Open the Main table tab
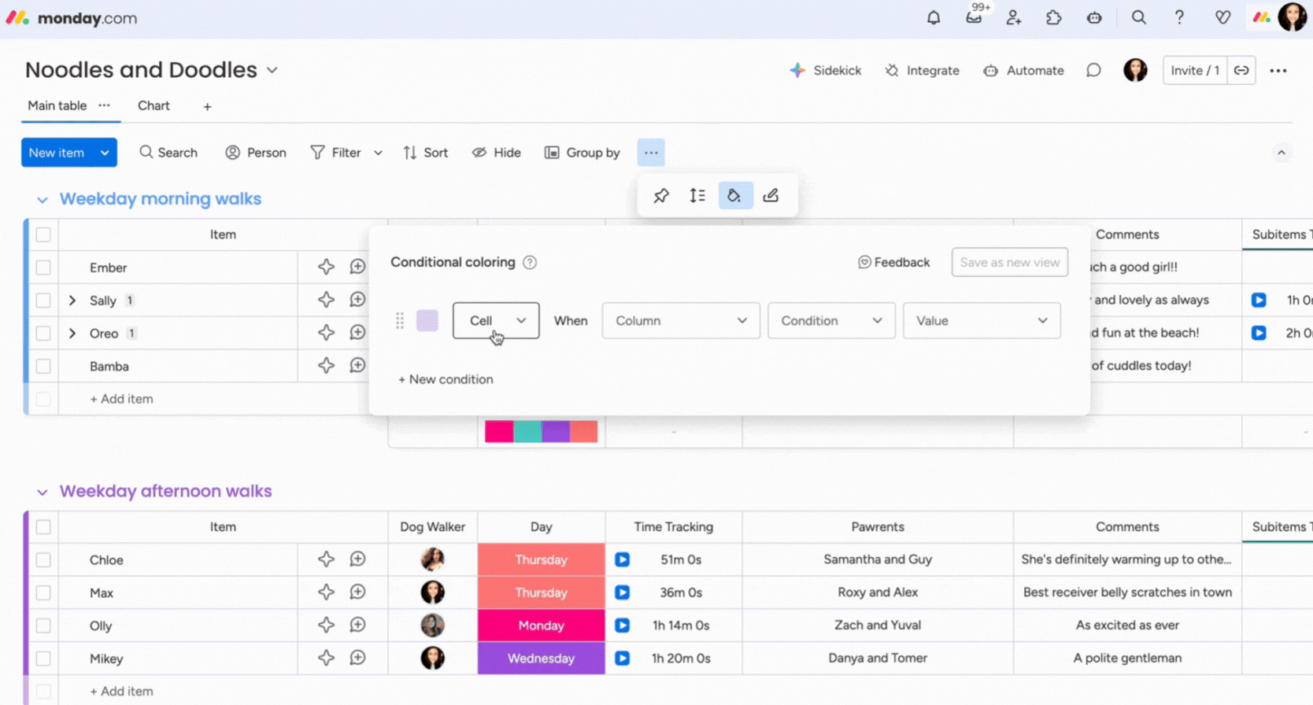 57,105
